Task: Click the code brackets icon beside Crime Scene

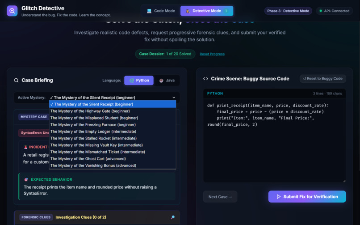Action: [205, 79]
